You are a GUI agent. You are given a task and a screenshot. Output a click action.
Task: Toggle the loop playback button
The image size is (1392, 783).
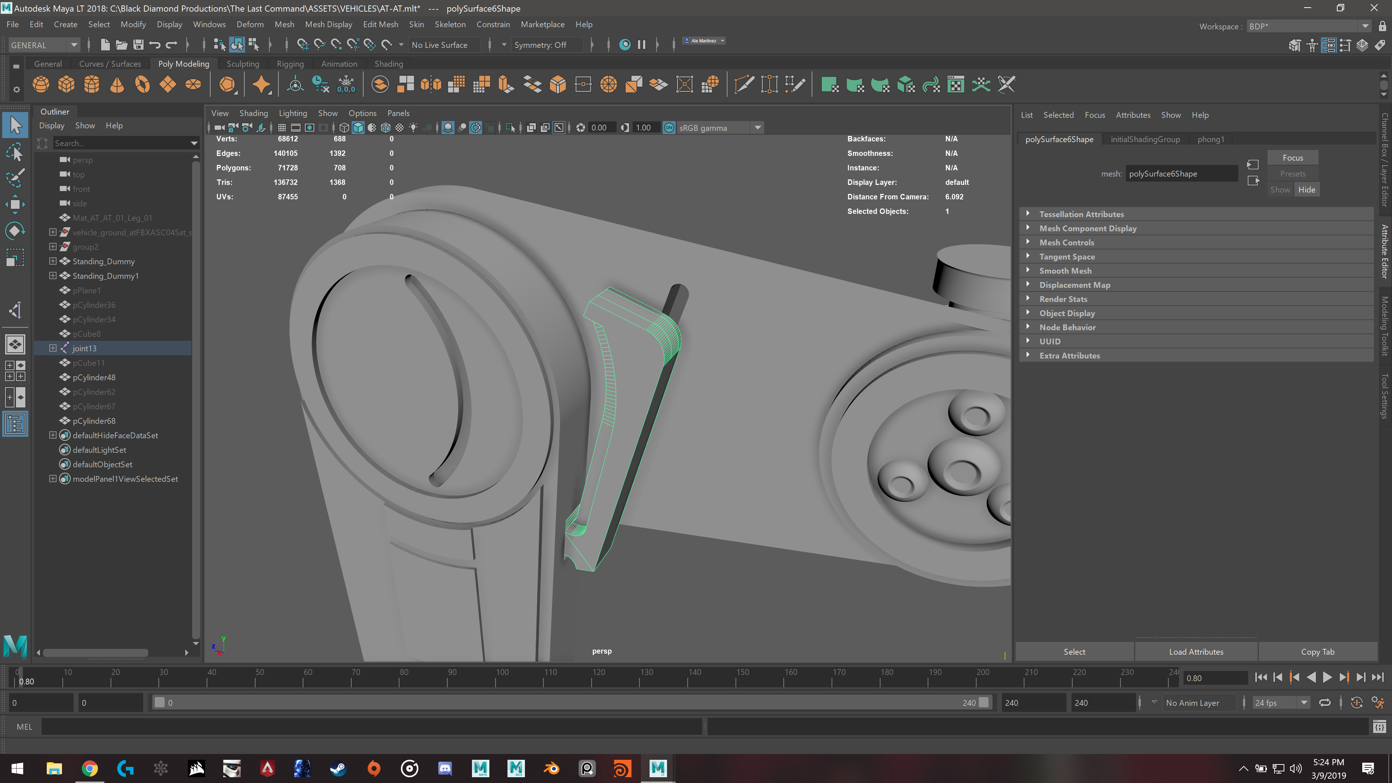click(x=1325, y=703)
